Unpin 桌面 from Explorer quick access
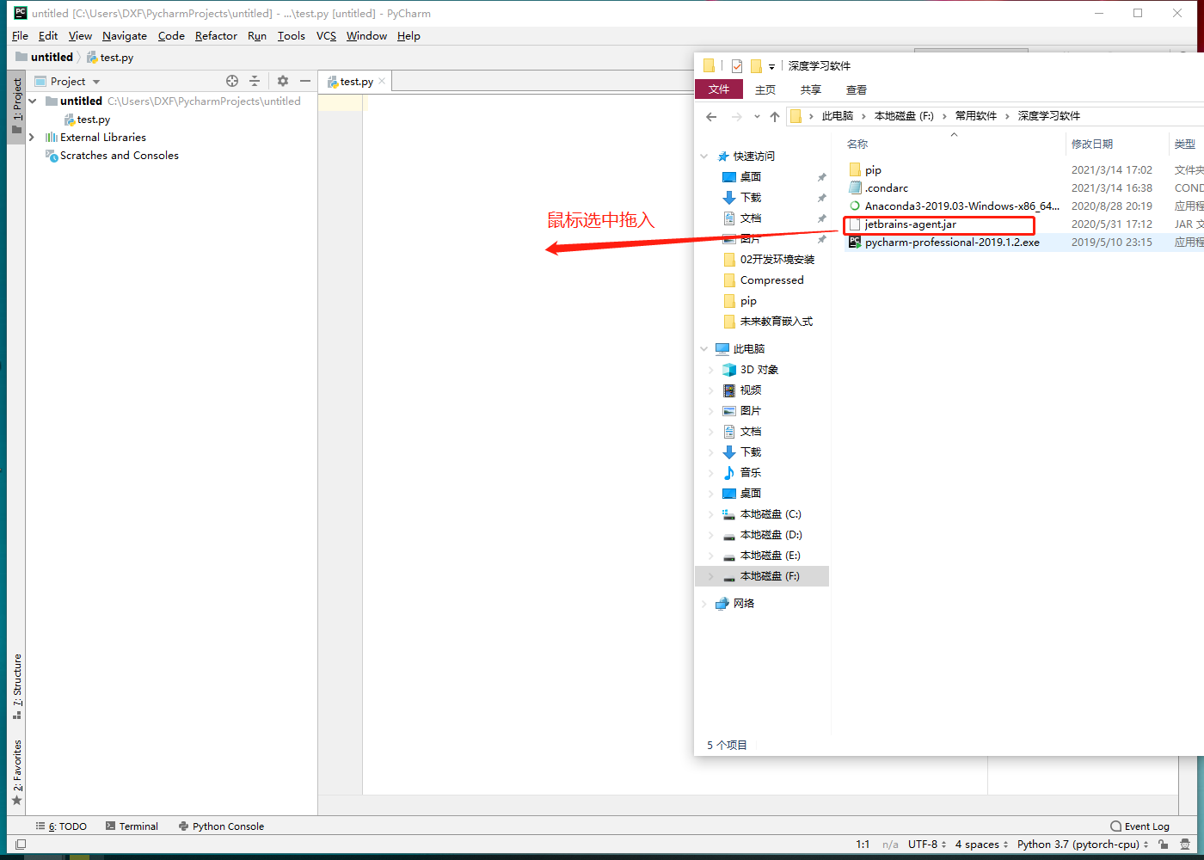The height and width of the screenshot is (860, 1204). [821, 175]
